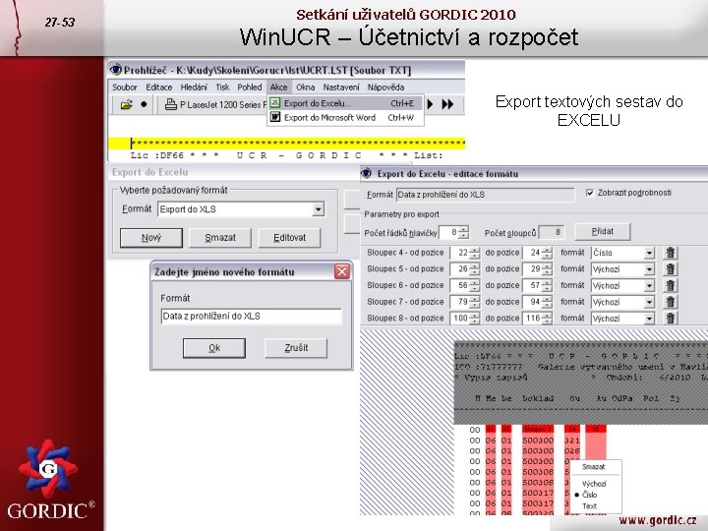Expand the Sloupec 7 format dropdown
708x531 pixels.
point(649,302)
